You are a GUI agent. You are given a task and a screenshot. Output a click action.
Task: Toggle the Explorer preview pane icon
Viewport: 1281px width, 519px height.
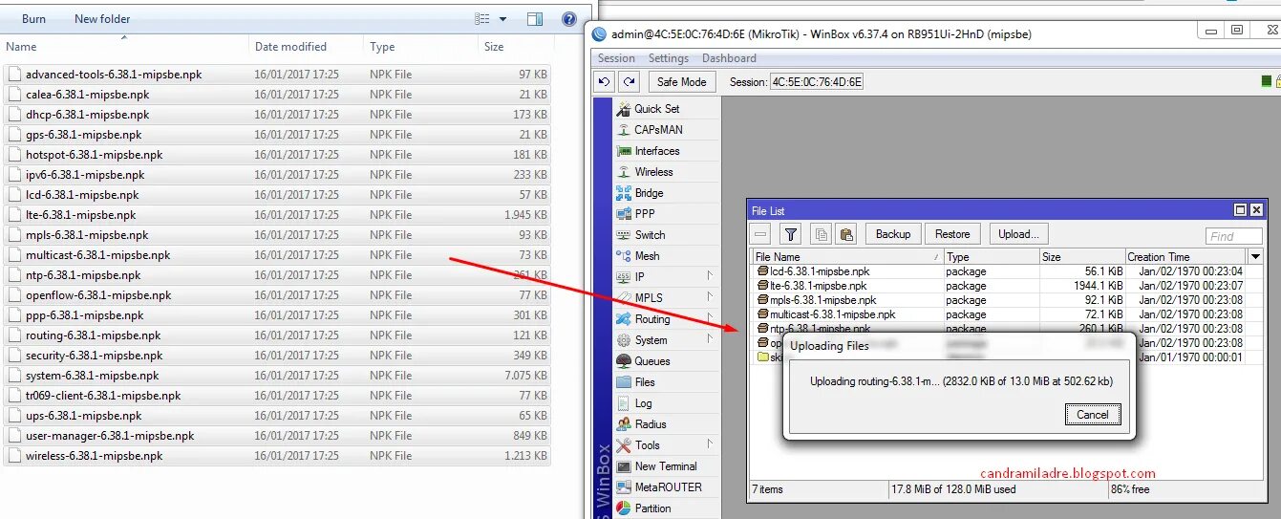pyautogui.click(x=535, y=19)
